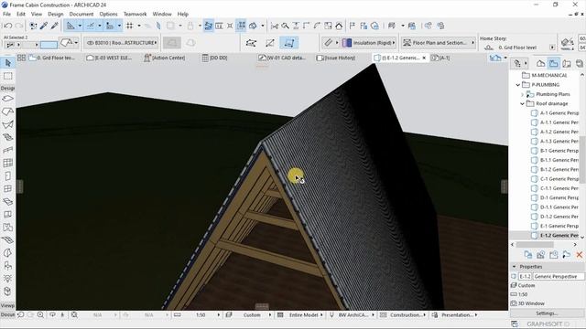The image size is (586, 329).
Task: Open the Construction model view options dropdown
Action: [407, 315]
